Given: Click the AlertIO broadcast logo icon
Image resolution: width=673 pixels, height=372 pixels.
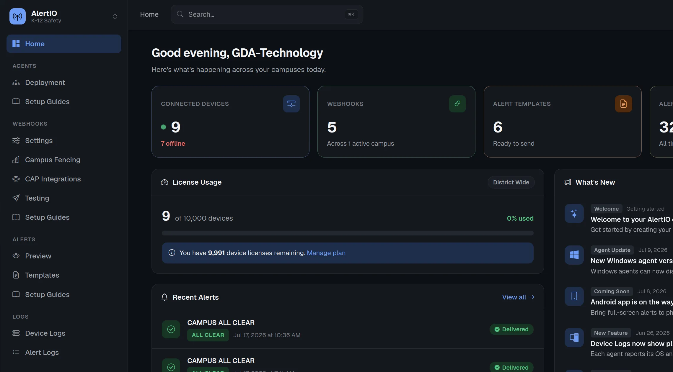Looking at the screenshot, I should coord(17,17).
